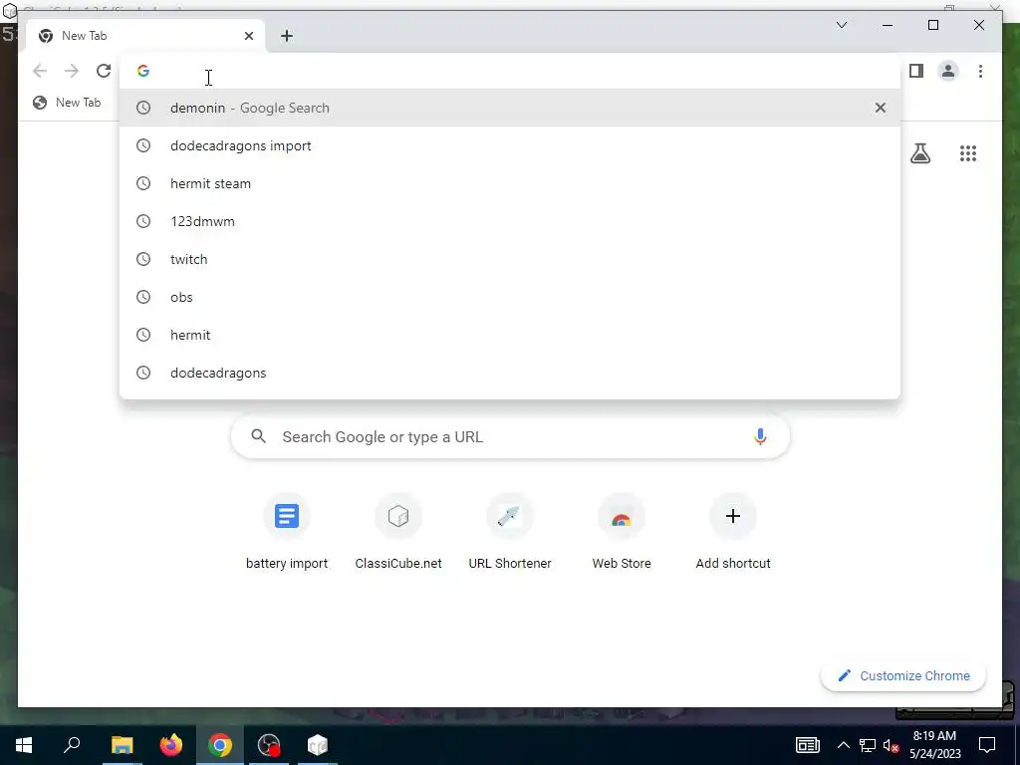Select the twitch suggestion
This screenshot has width=1020, height=765.
(x=510, y=259)
